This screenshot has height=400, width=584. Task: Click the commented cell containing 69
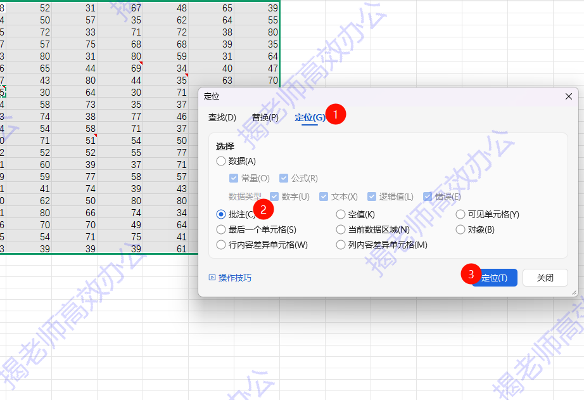120,68
